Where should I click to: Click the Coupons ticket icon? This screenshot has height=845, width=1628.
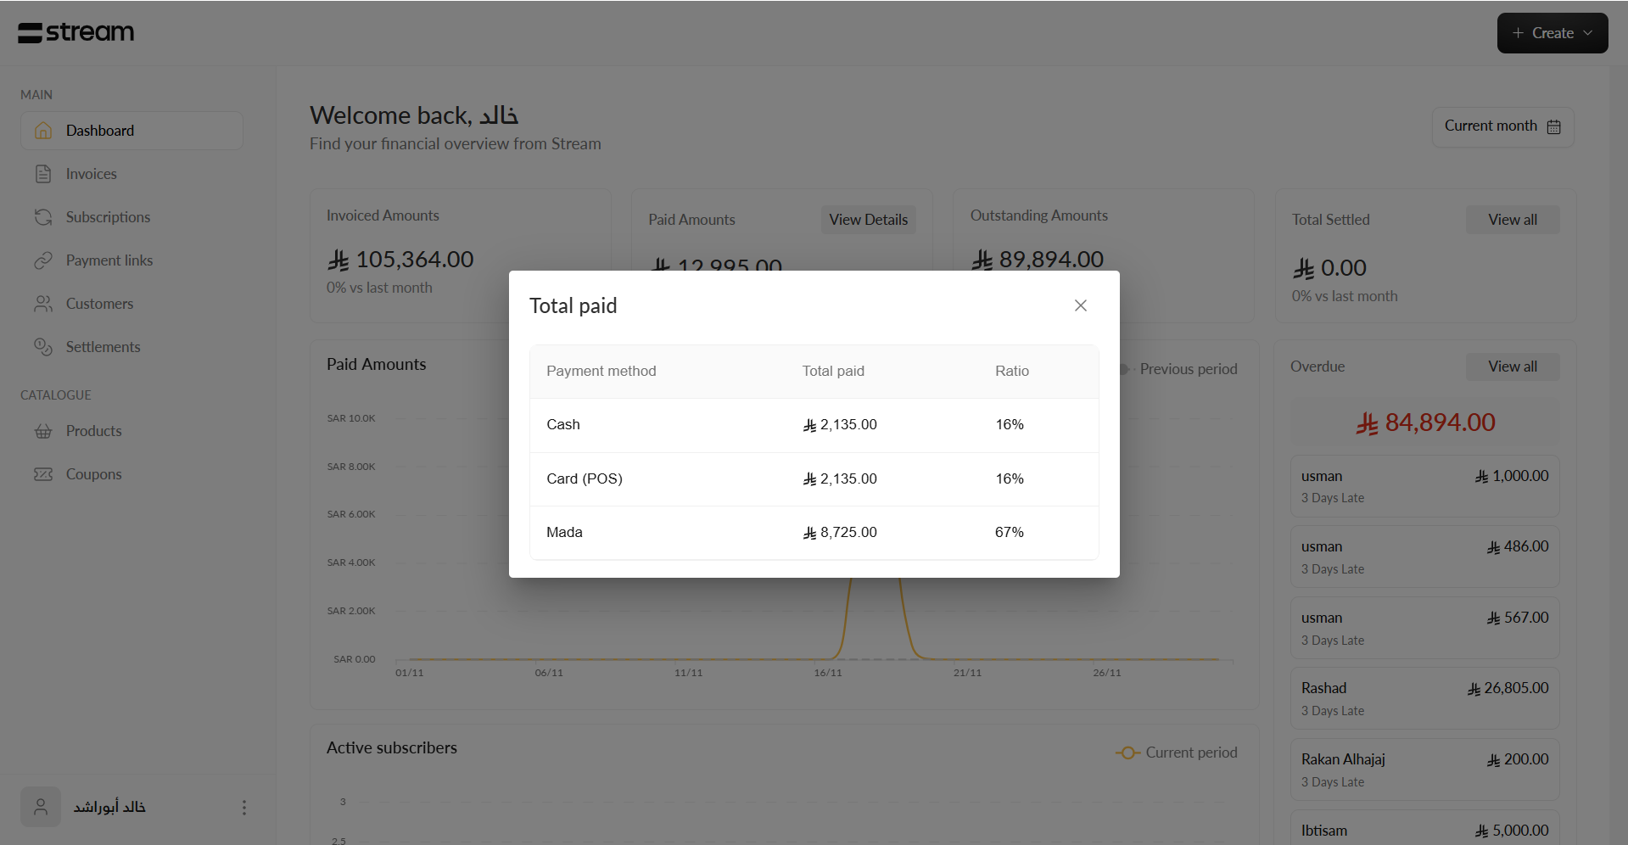point(43,474)
